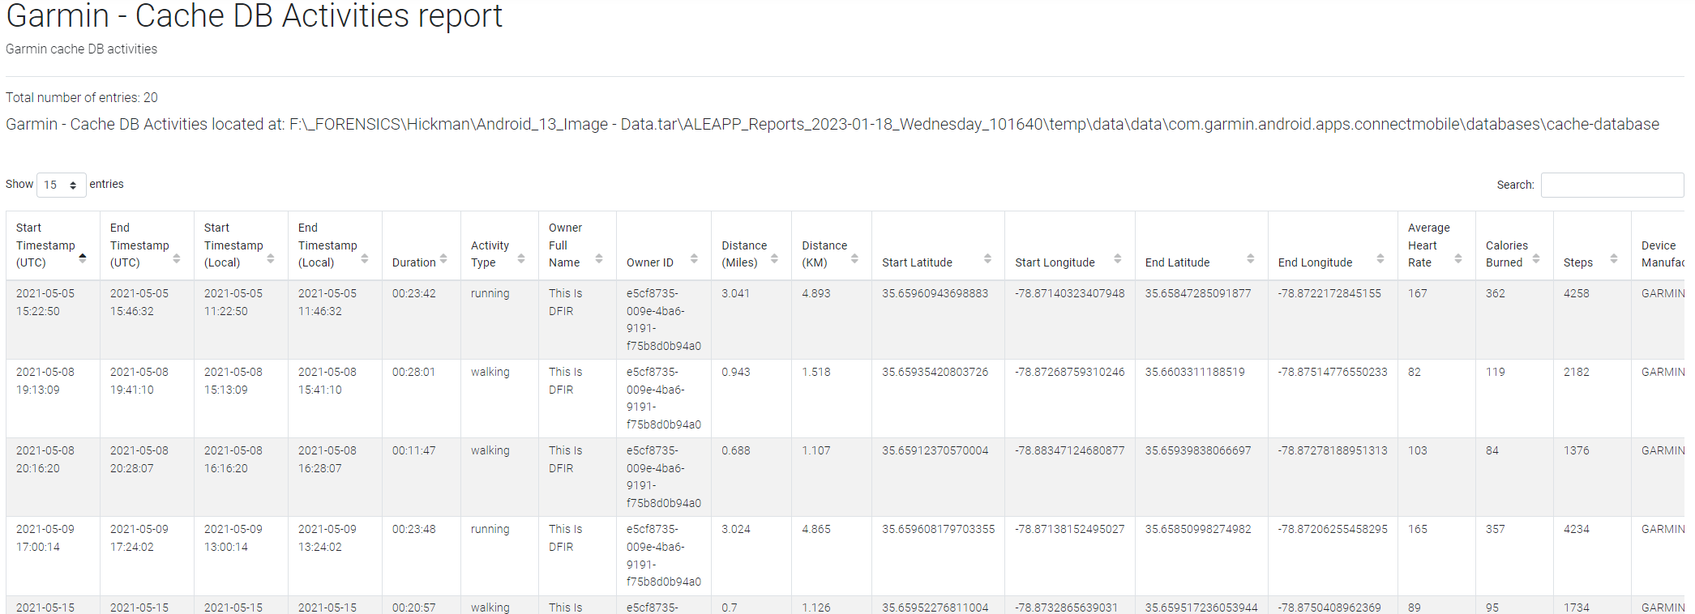Sort by Activity Type arrow icon
Screen dimensions: 1695x614
click(x=521, y=258)
